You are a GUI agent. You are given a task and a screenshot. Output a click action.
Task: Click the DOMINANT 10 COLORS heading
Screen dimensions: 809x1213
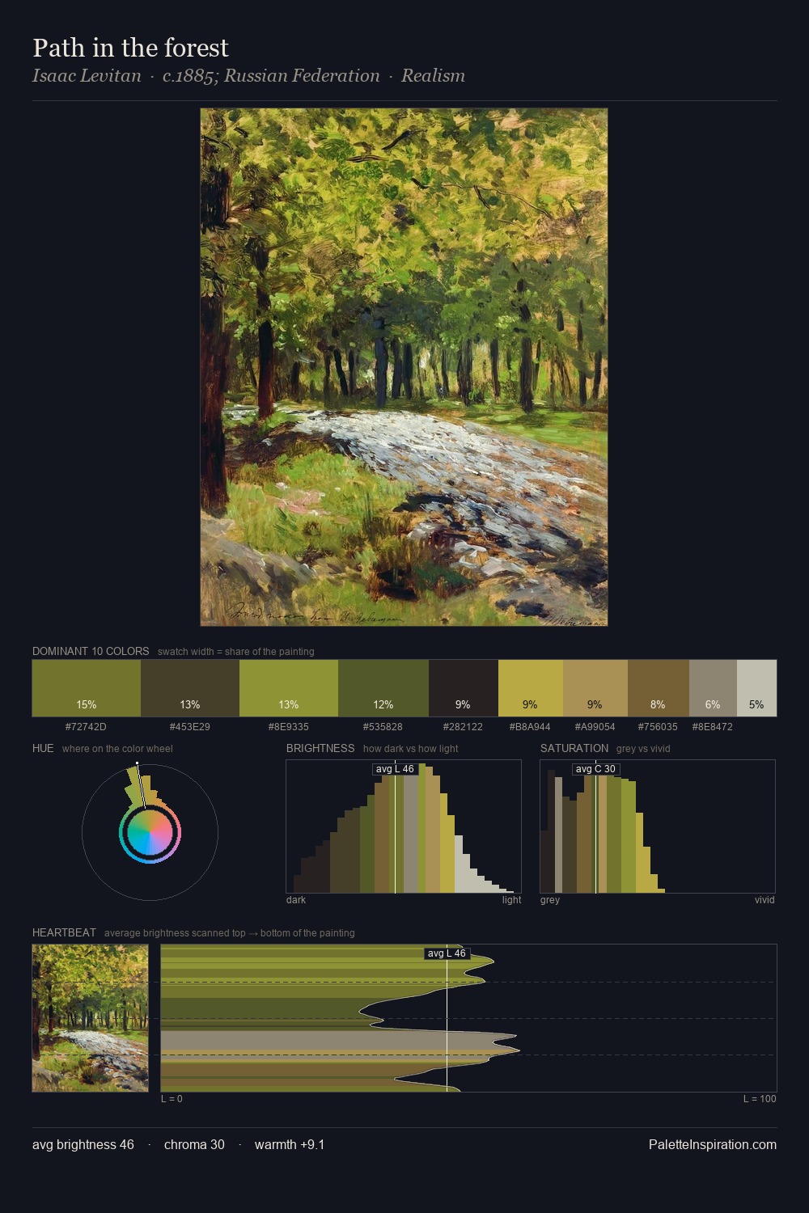coord(91,651)
